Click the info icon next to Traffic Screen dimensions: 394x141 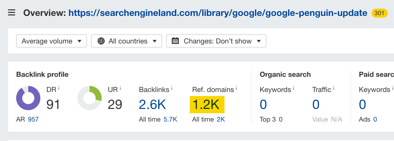coord(334,88)
